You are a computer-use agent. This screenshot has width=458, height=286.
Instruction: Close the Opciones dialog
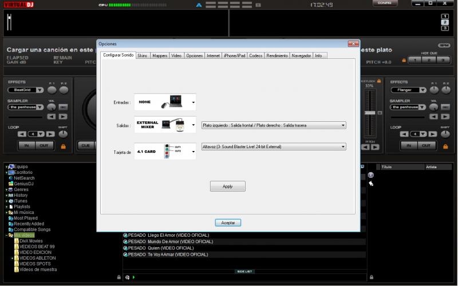353,44
